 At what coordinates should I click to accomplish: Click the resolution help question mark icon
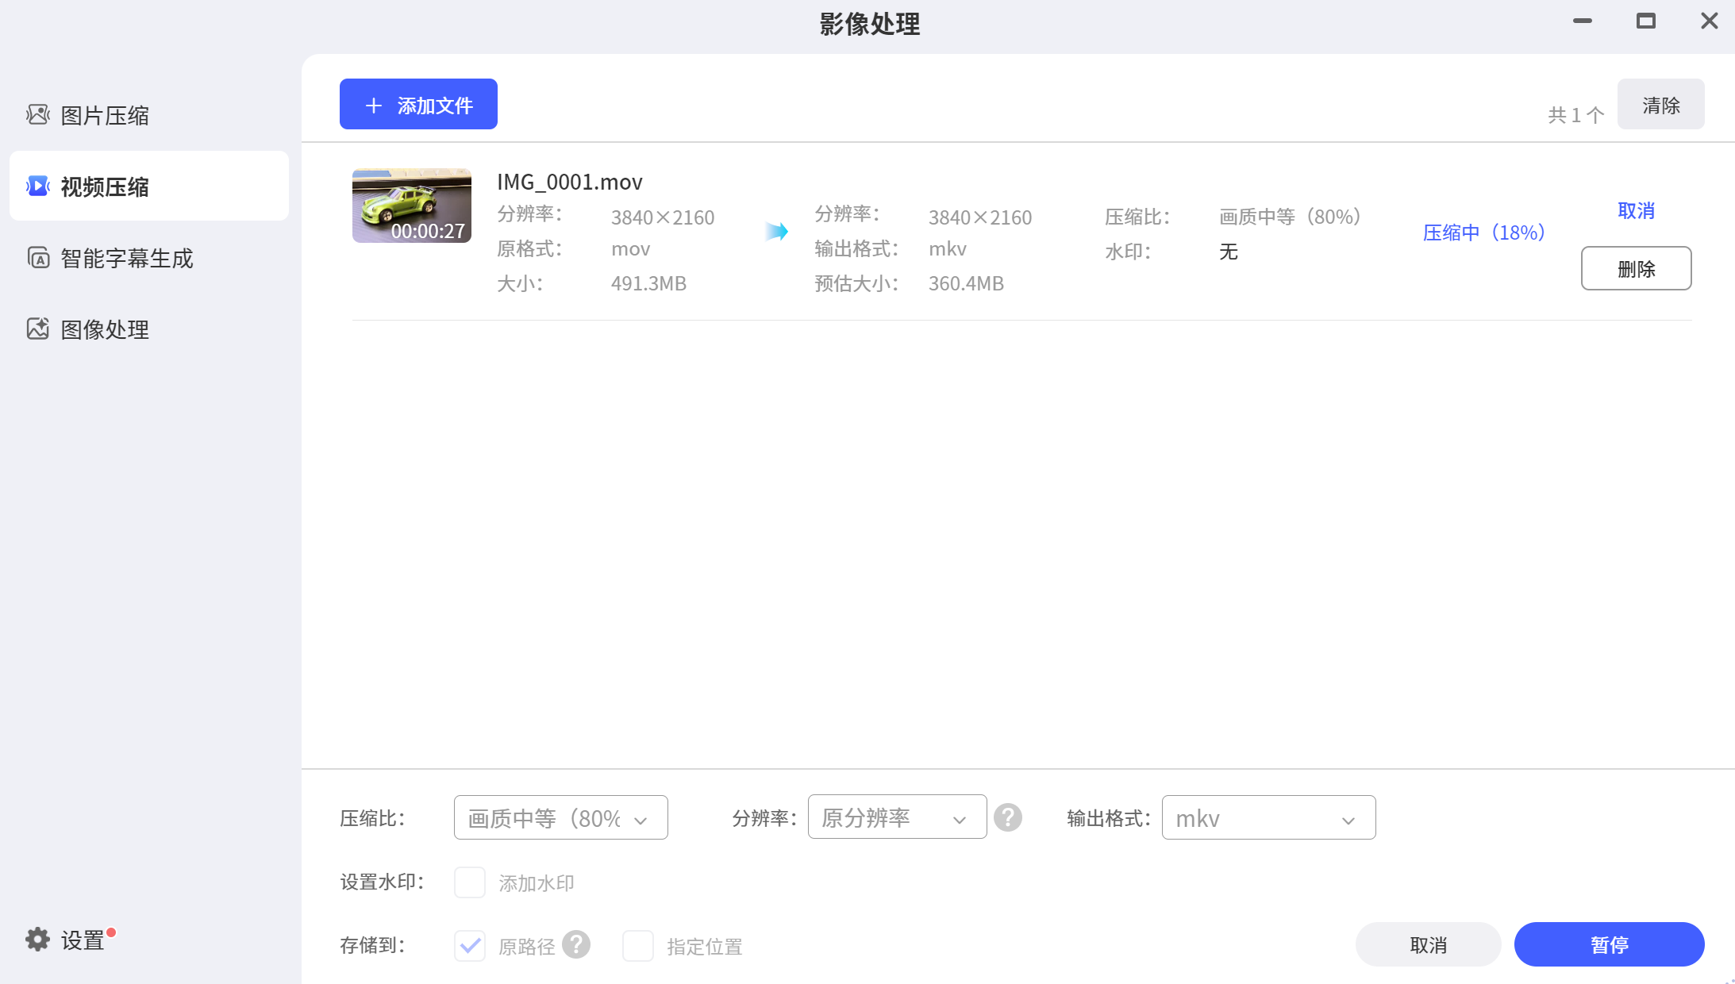coord(1008,817)
